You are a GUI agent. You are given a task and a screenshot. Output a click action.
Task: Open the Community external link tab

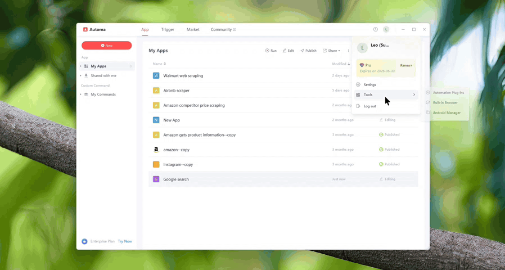coord(223,29)
